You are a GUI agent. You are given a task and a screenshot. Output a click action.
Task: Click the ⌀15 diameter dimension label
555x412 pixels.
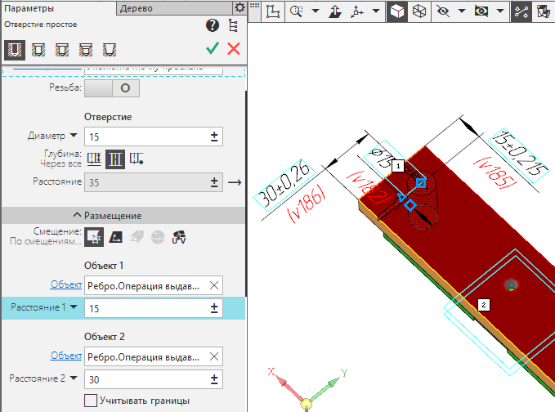[381, 158]
